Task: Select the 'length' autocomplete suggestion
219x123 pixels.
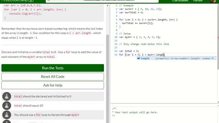Action: tap(177, 58)
